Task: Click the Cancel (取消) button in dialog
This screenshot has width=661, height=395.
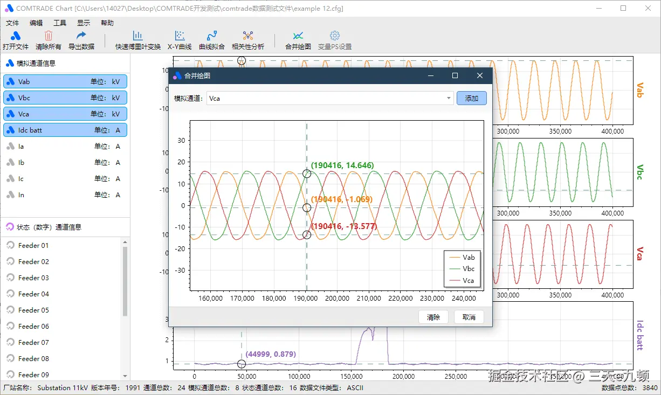Action: click(469, 317)
